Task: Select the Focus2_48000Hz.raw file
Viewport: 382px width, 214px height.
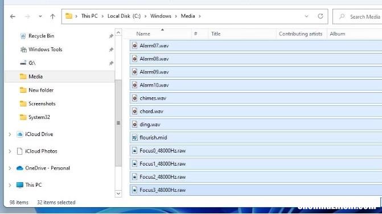Action: click(256, 177)
